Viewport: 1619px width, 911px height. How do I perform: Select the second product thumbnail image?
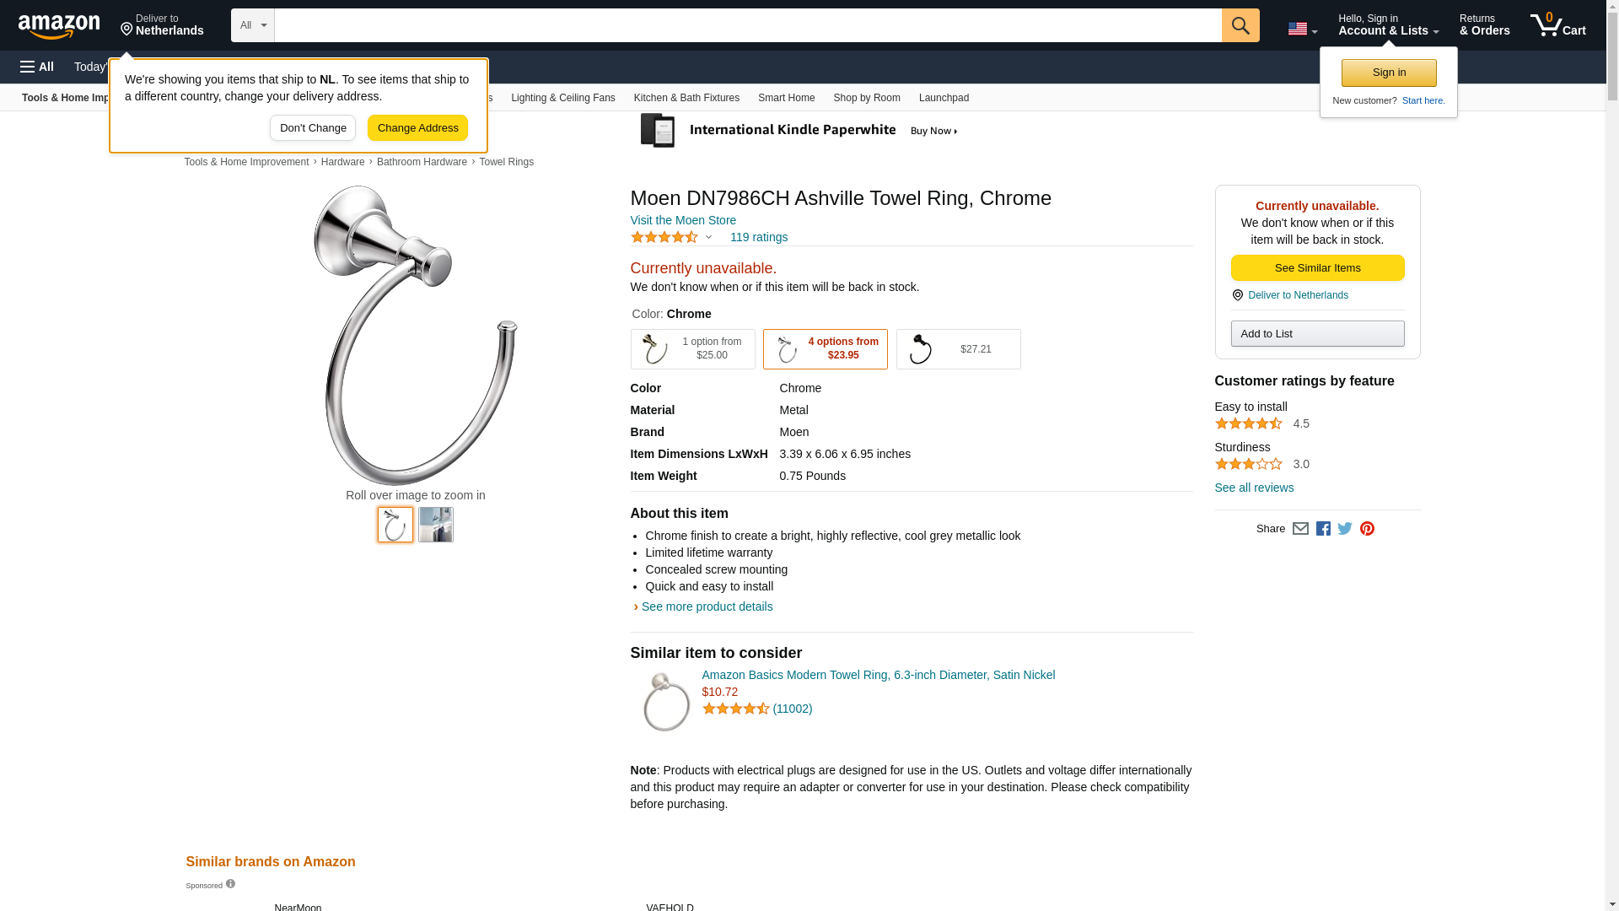(x=436, y=525)
